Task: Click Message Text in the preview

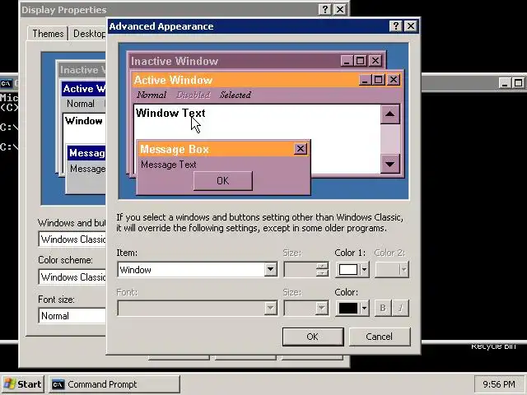Action: point(168,165)
